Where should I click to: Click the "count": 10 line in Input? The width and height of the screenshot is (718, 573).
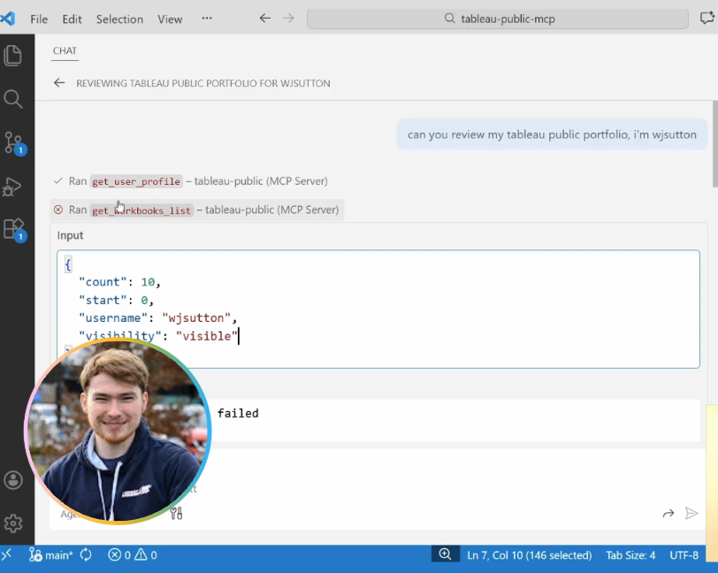[119, 282]
